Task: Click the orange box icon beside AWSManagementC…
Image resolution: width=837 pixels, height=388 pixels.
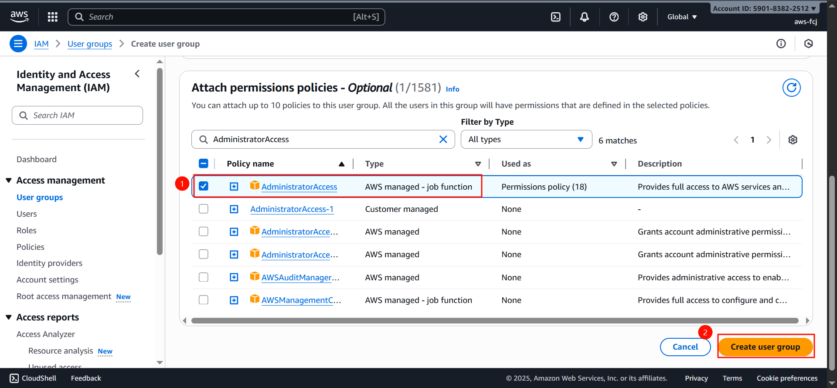Action: pyautogui.click(x=255, y=299)
